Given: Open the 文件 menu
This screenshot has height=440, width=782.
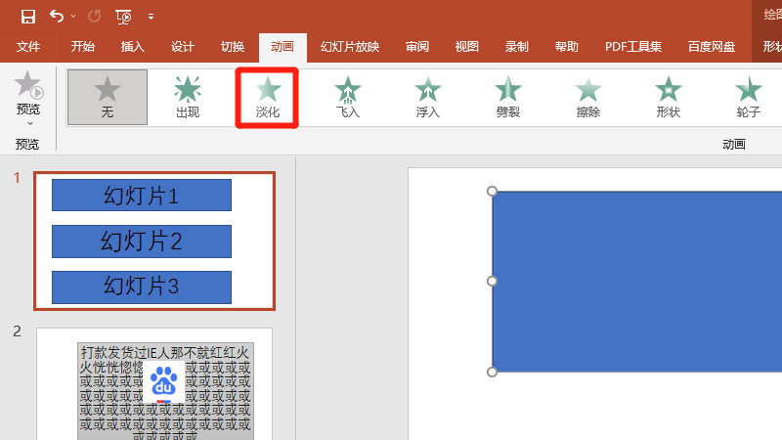Looking at the screenshot, I should click(x=29, y=47).
